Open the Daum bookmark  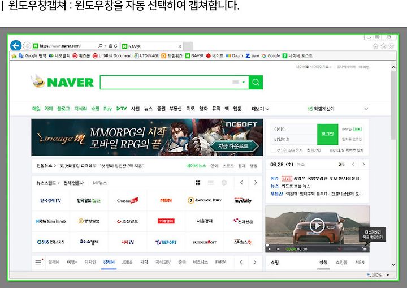(235, 55)
